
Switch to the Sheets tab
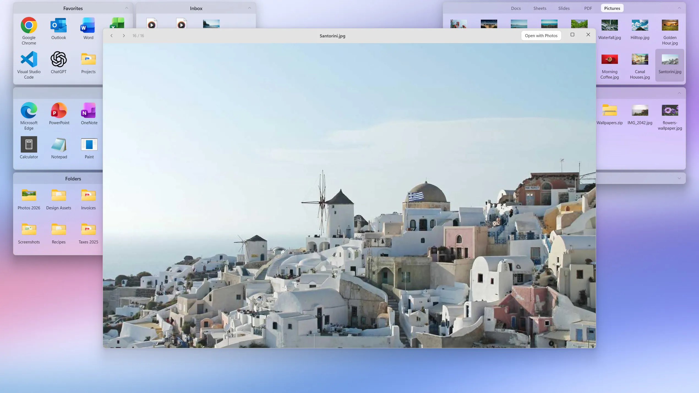(x=539, y=8)
